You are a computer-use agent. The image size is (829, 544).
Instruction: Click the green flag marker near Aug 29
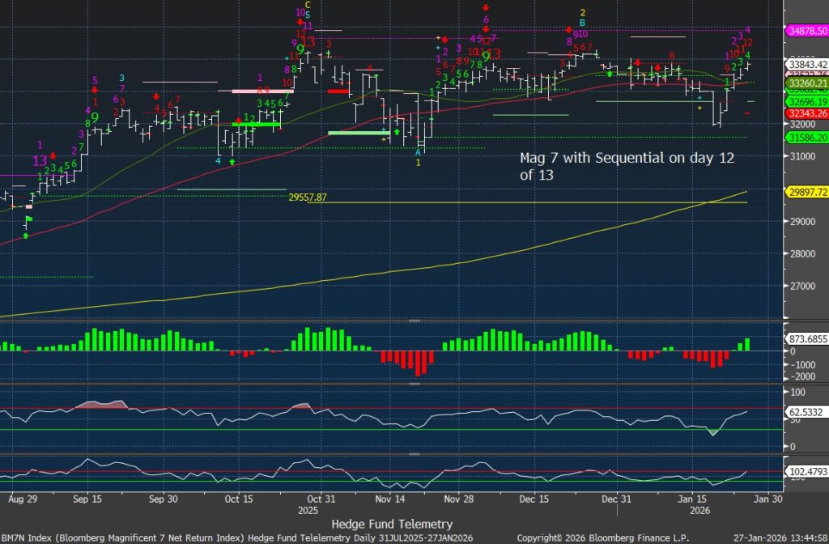pyautogui.click(x=29, y=219)
